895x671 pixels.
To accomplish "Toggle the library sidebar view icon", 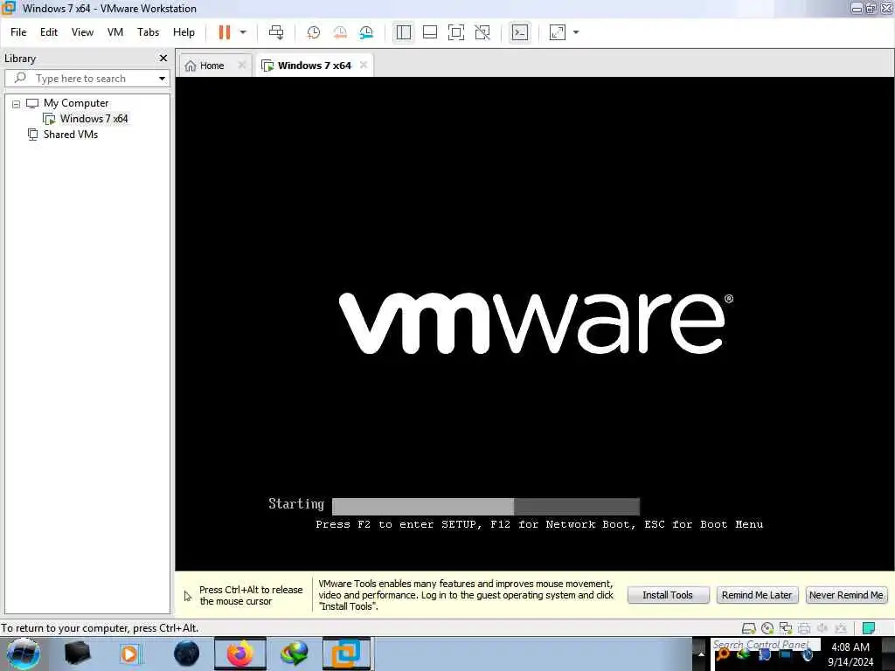I will (403, 32).
